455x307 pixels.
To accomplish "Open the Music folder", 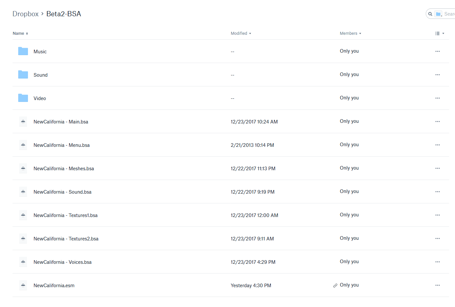I will [40, 52].
